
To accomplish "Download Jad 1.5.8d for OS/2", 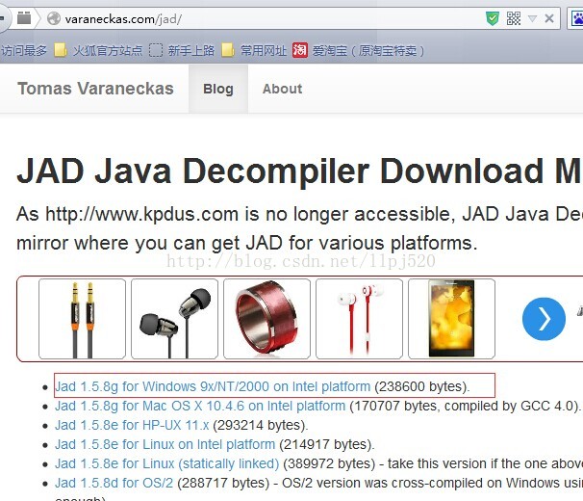I will [114, 483].
